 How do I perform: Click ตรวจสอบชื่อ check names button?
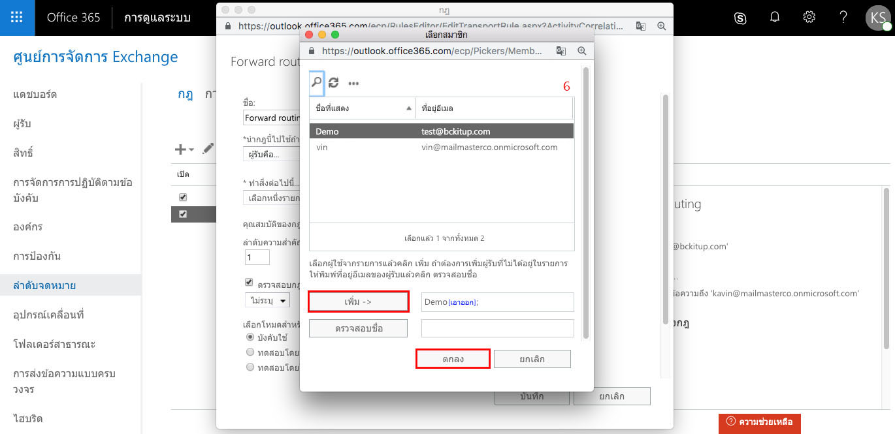coord(359,328)
